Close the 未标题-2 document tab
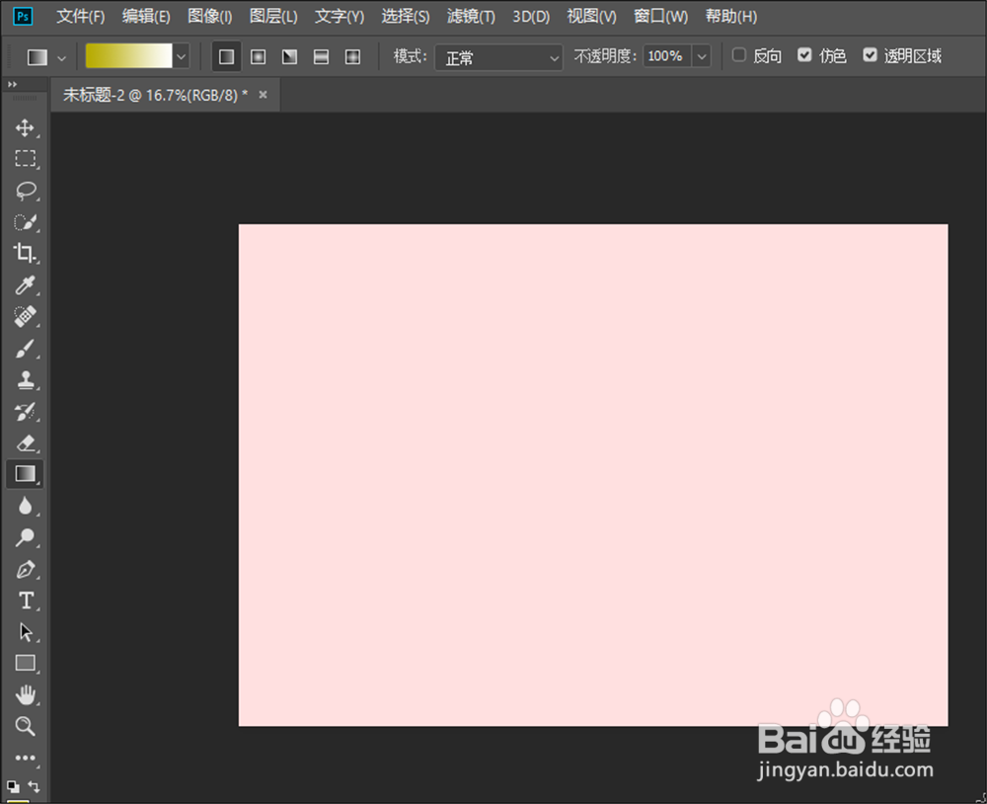 [264, 95]
